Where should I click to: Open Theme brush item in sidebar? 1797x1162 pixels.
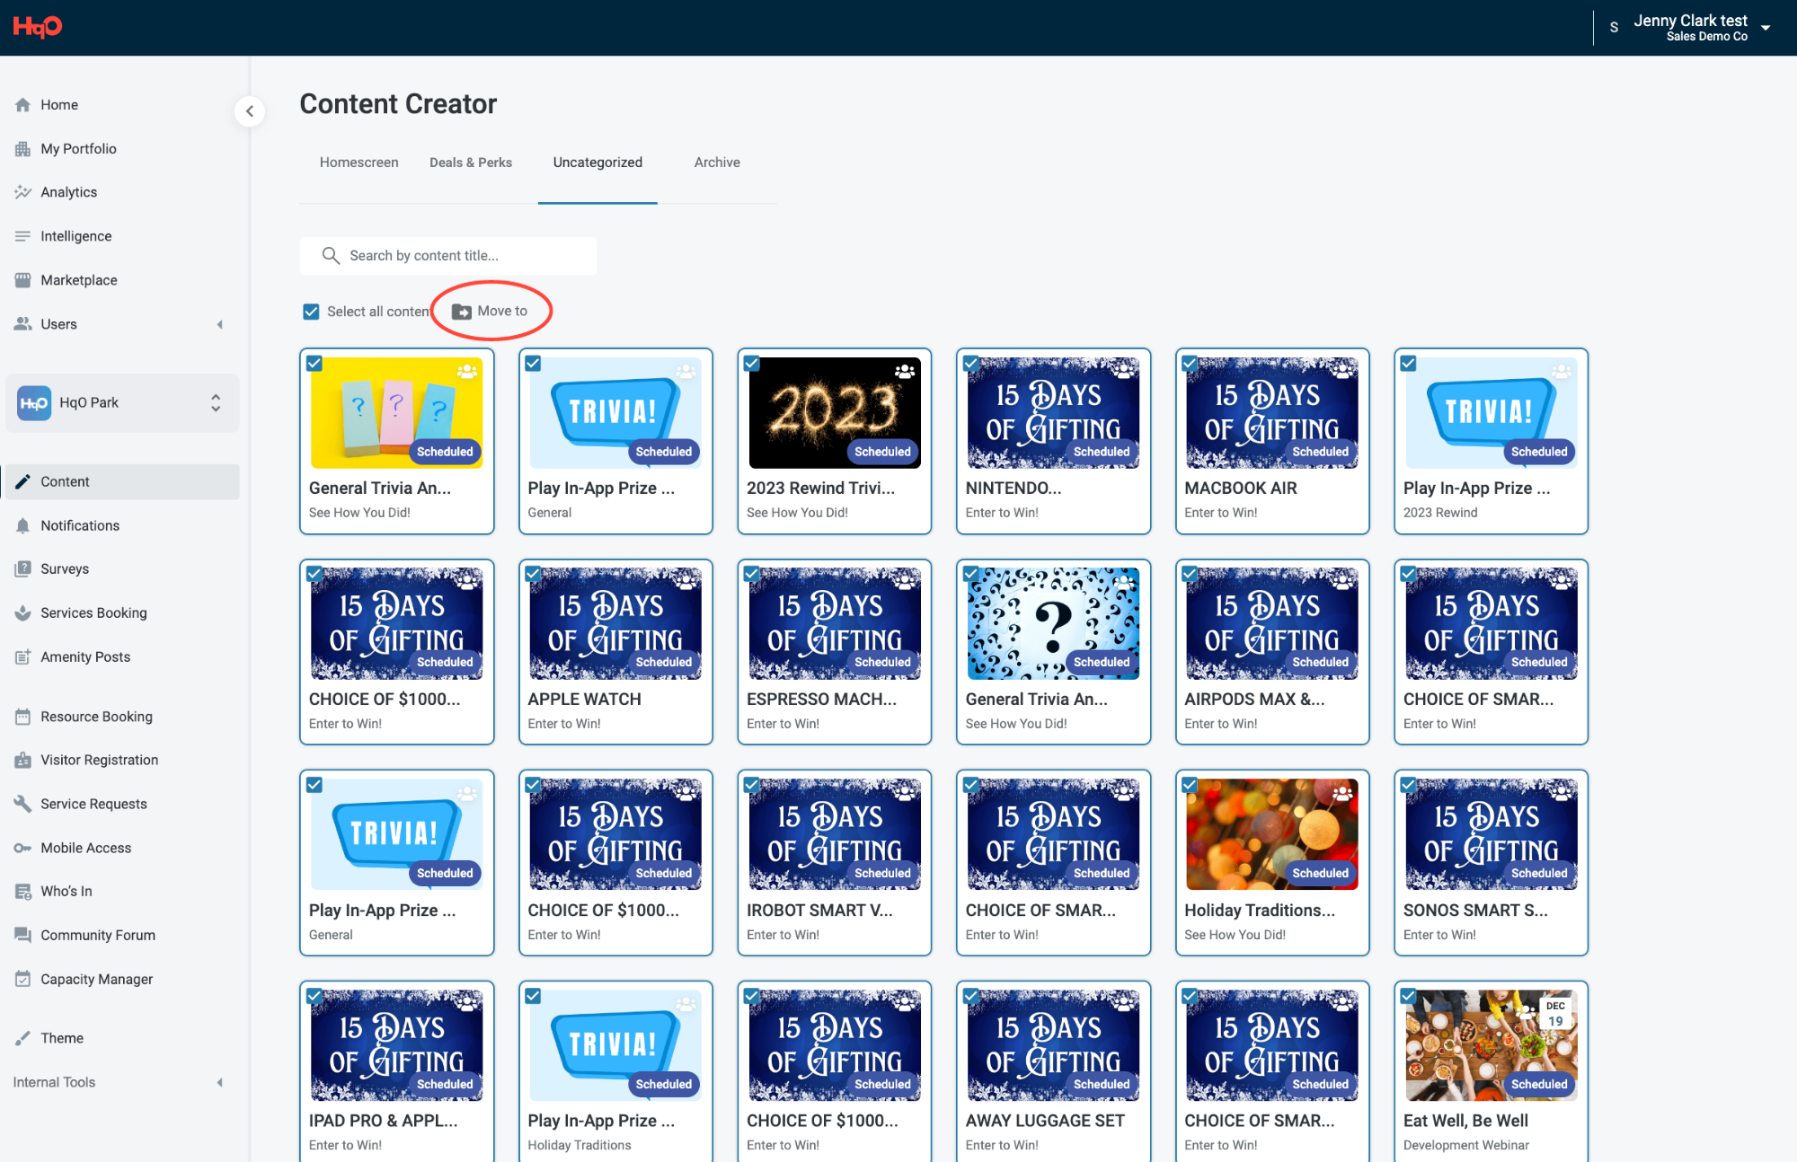61,1038
